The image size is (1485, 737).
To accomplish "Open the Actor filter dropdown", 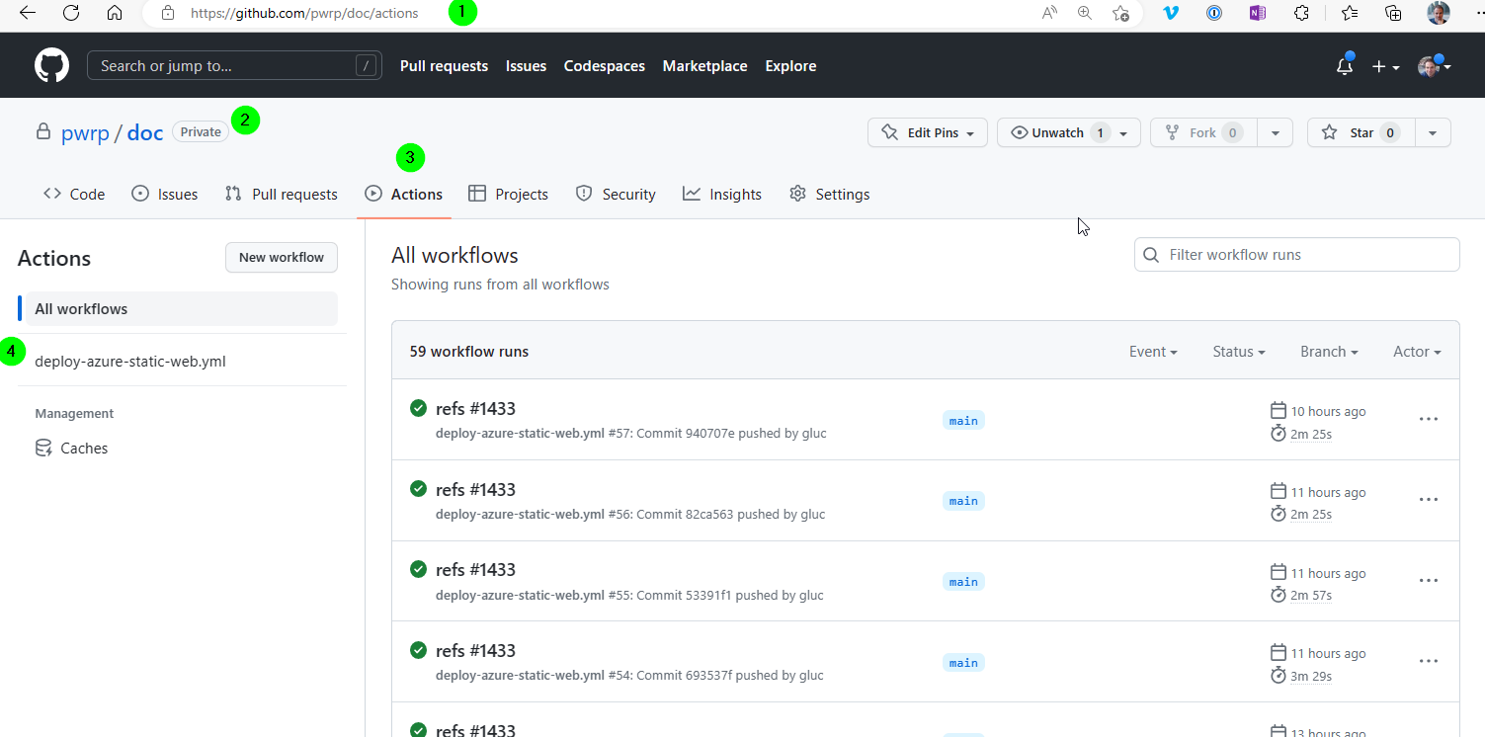I will [x=1417, y=352].
